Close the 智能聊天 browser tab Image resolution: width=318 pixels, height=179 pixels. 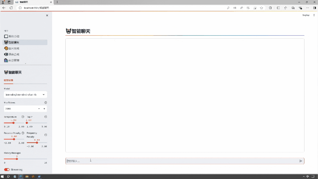(51, 2)
